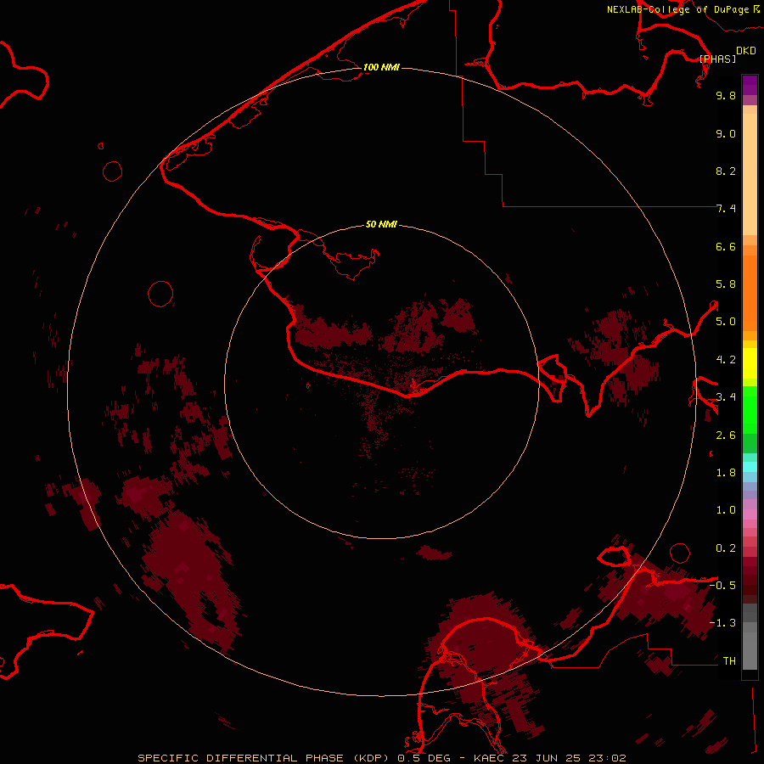This screenshot has height=764, width=764.
Task: Click the 6.6 scale value
Action: tap(726, 246)
